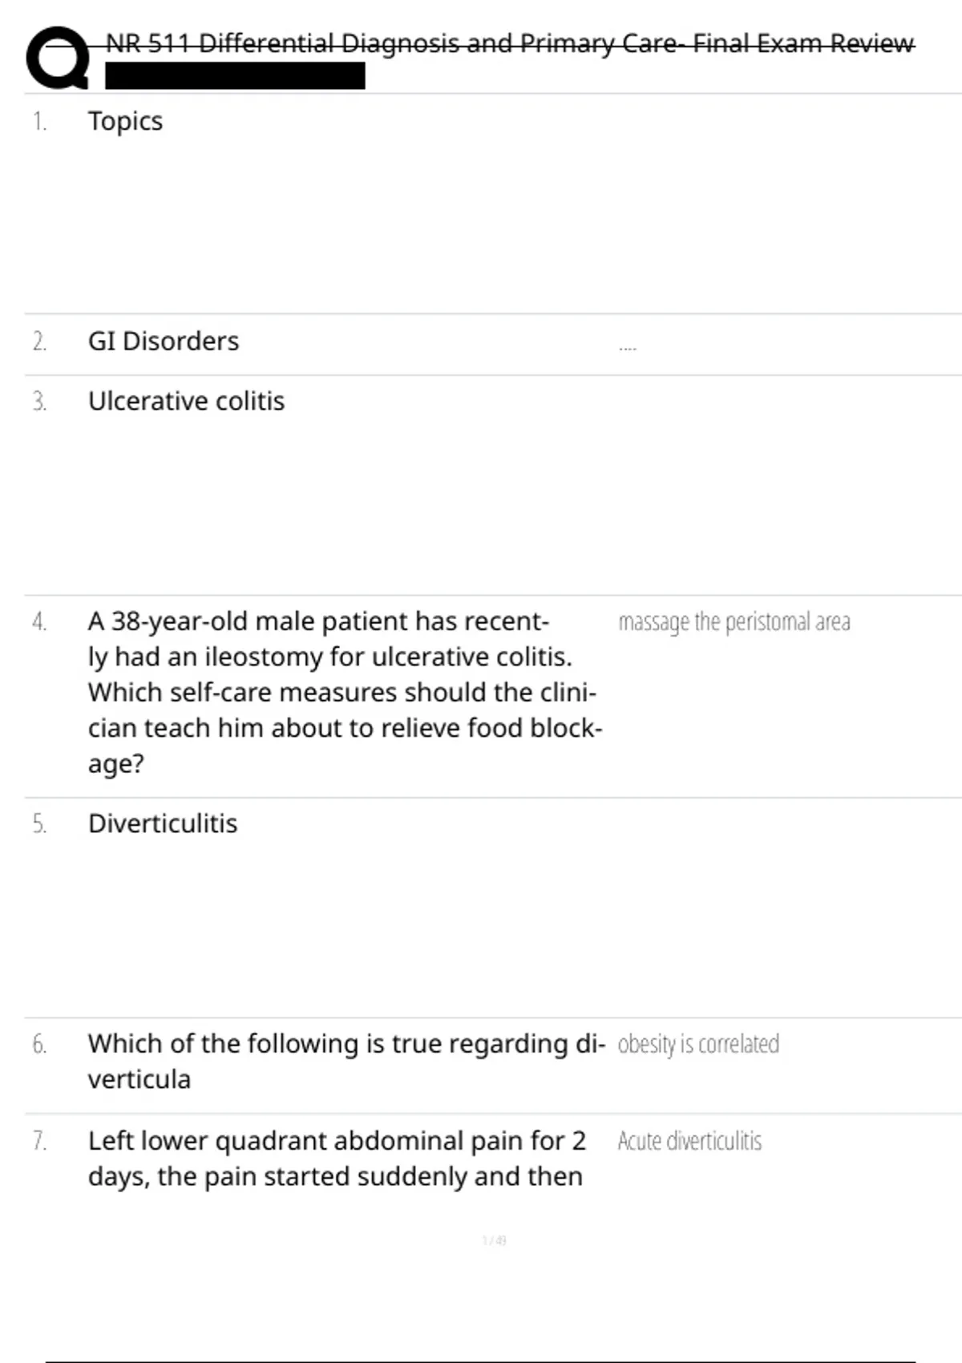
Task: Select the "Acute diverticulitis" answer
Action: 689,1141
